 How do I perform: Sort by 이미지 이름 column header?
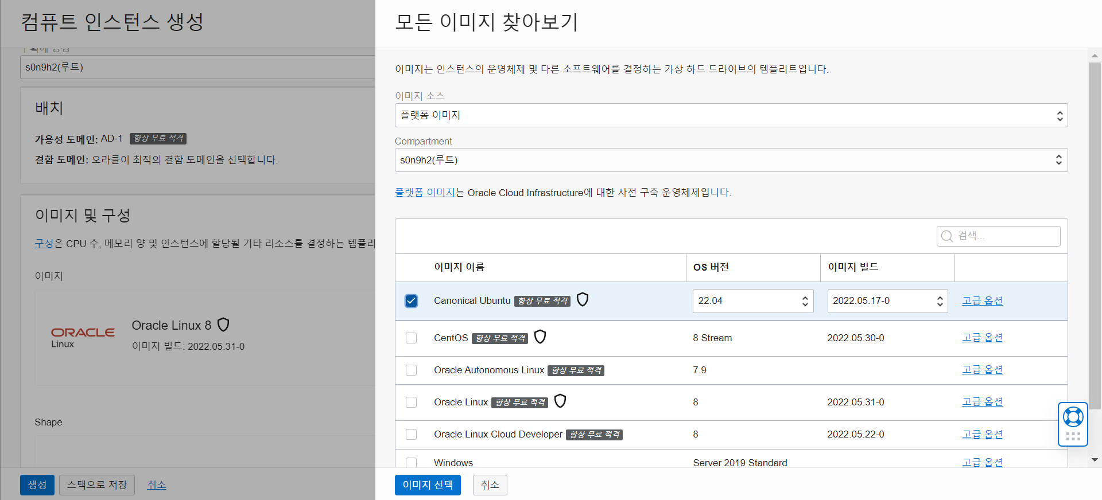[459, 267]
